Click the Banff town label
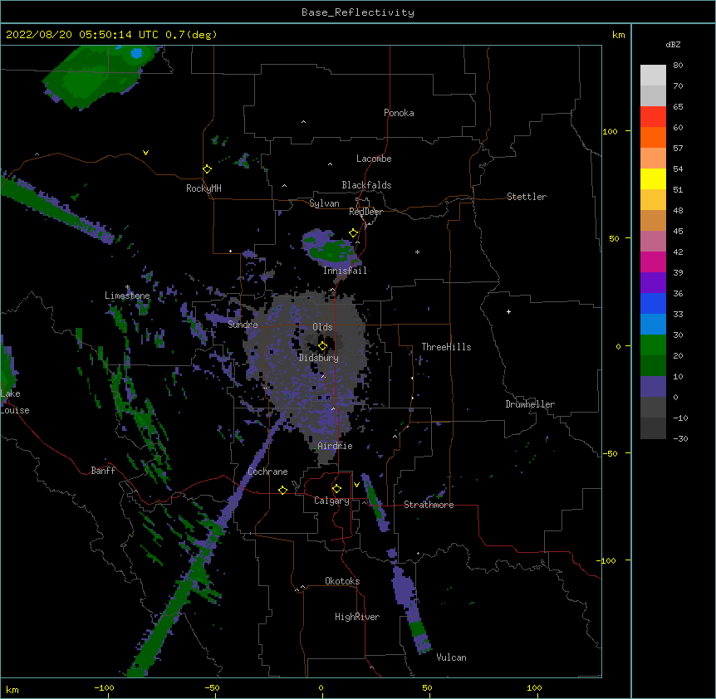Screen dimensions: 716x699 pyautogui.click(x=103, y=471)
